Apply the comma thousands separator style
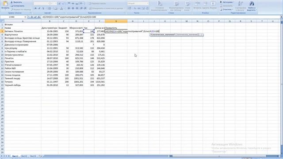The image size is (283, 159). point(139,8)
